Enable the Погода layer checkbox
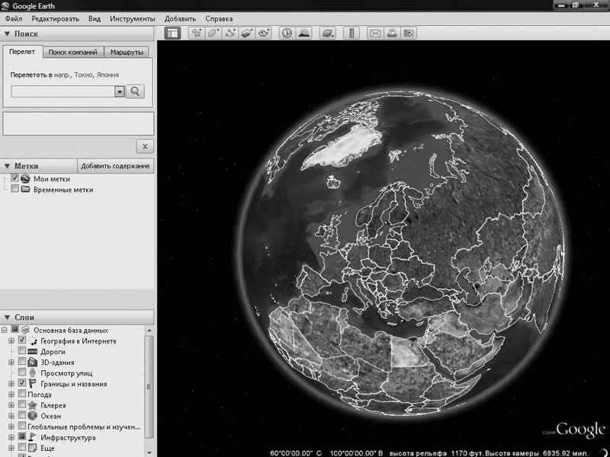Screen dimensions: 610x457 22,394
